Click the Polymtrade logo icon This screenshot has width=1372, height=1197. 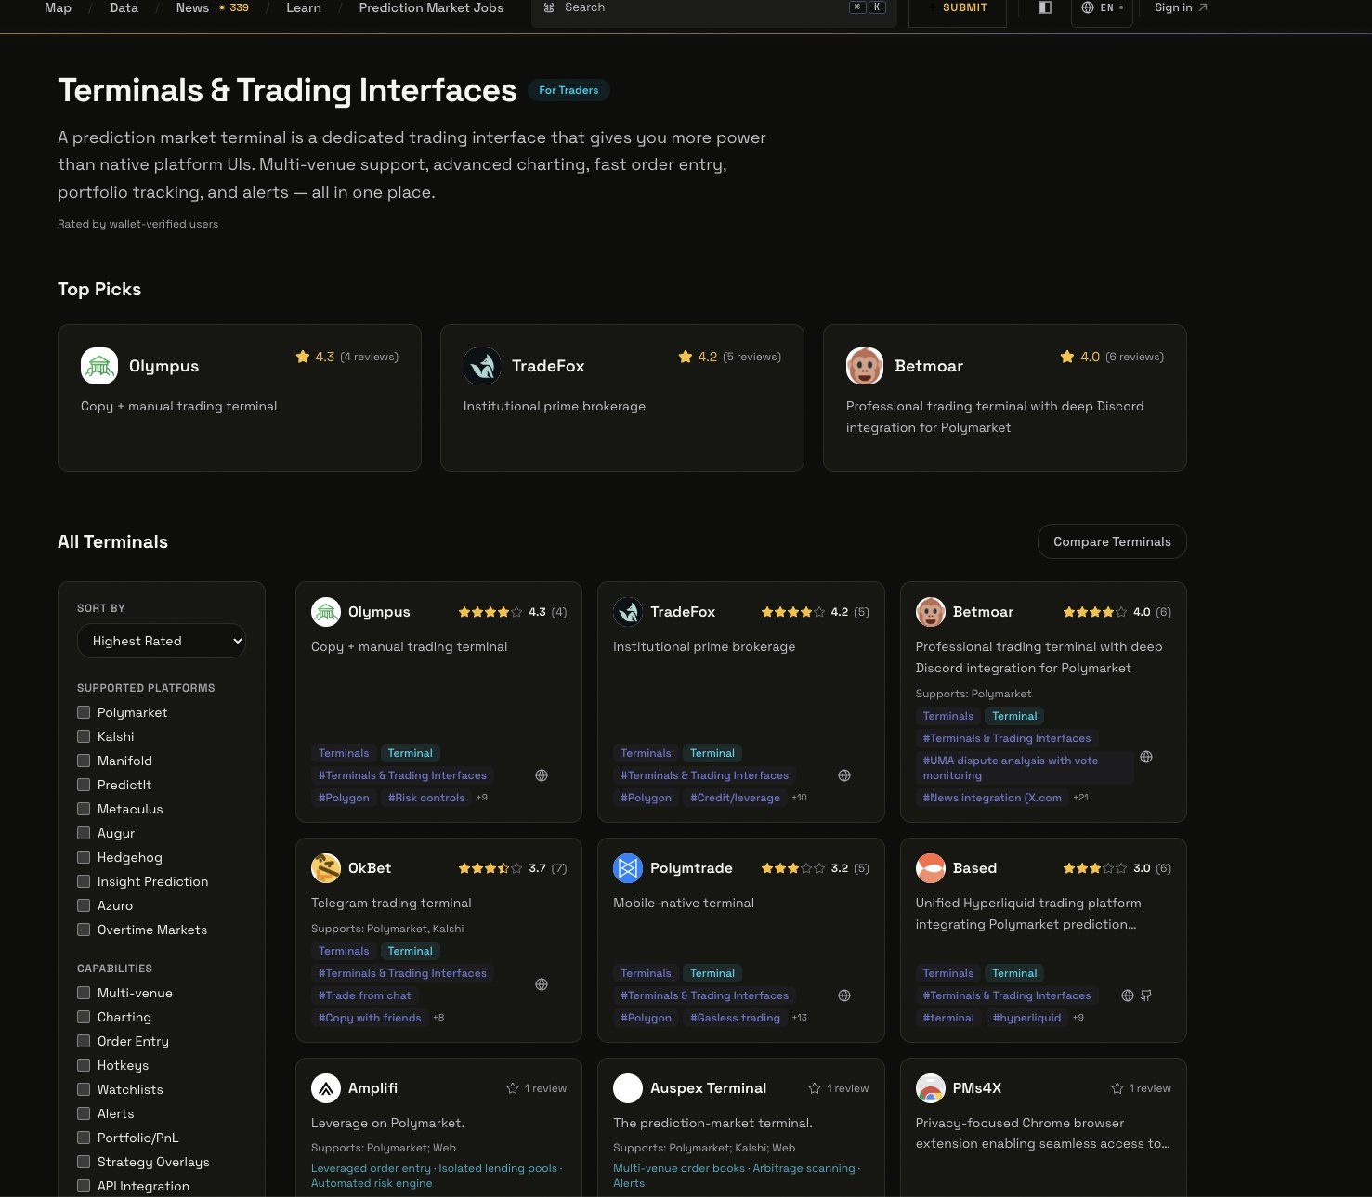[x=628, y=868]
